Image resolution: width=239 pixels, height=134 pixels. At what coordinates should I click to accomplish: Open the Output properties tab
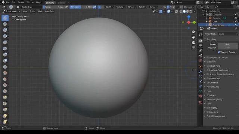(201, 45)
